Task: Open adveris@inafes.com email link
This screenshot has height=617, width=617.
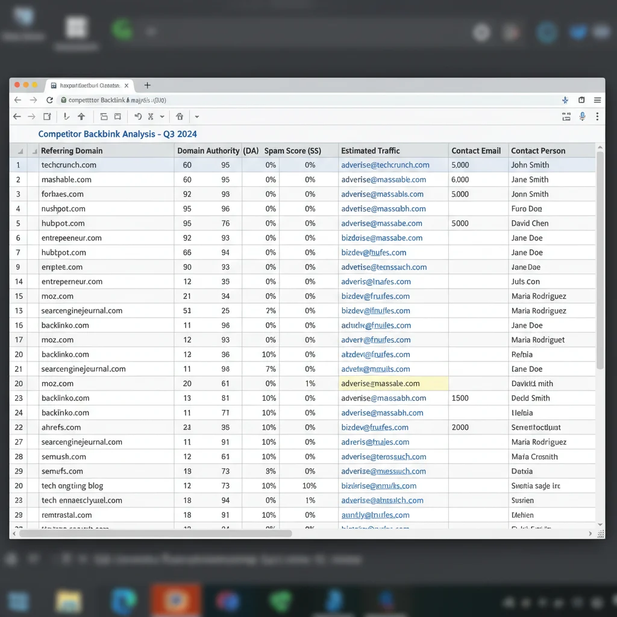Action: click(x=376, y=281)
